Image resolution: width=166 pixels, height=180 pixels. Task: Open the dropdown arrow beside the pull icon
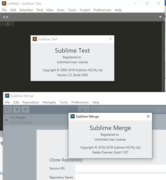(88, 109)
